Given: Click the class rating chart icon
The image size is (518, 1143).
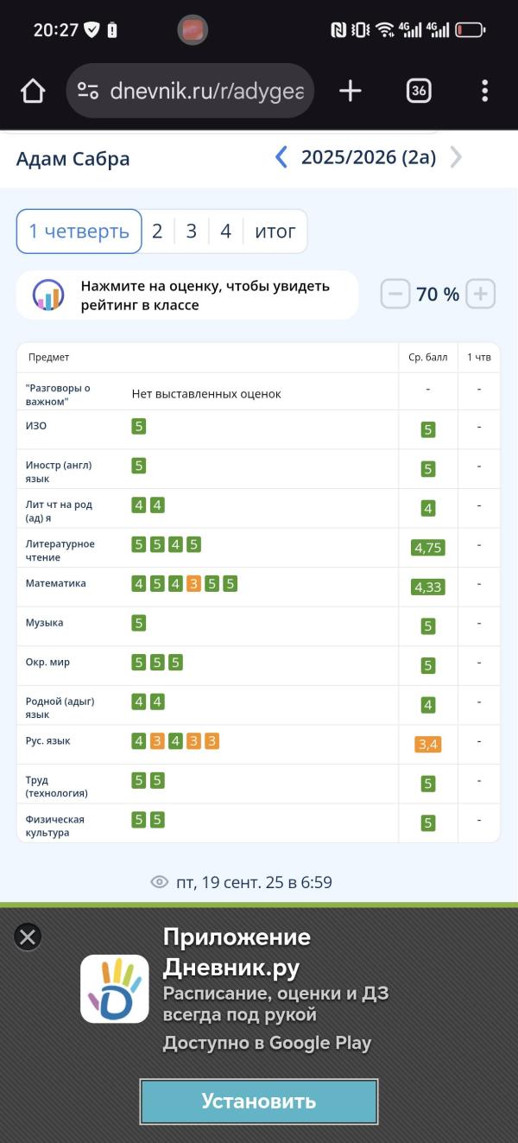Looking at the screenshot, I should point(48,295).
